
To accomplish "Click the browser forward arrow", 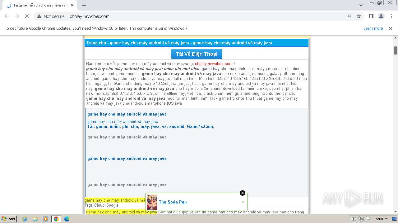I will [x=17, y=16].
